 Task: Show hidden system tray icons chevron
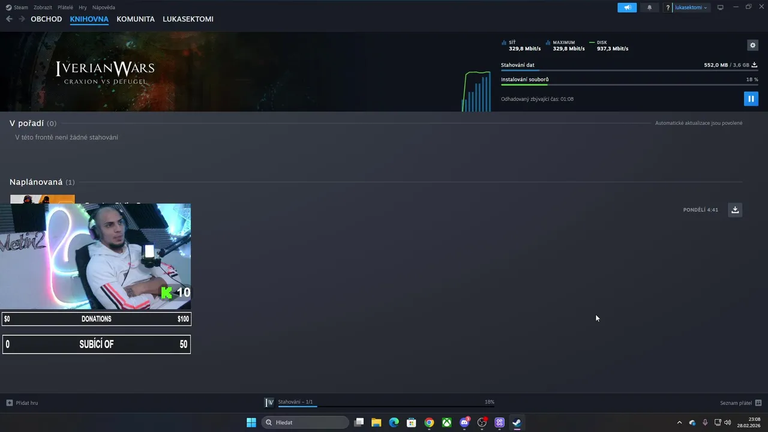(x=679, y=422)
